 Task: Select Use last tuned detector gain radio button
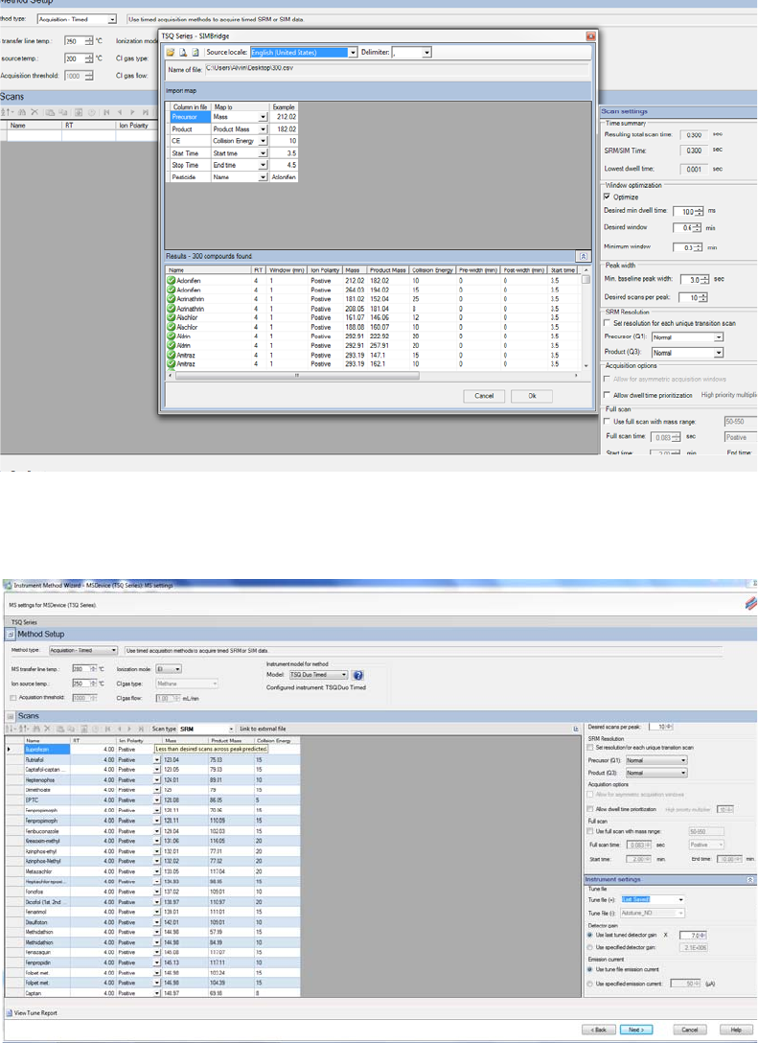pyautogui.click(x=591, y=935)
